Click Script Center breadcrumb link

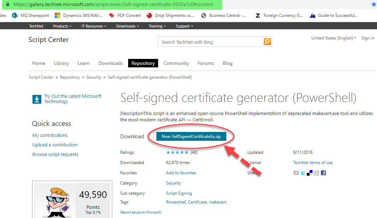pos(41,77)
